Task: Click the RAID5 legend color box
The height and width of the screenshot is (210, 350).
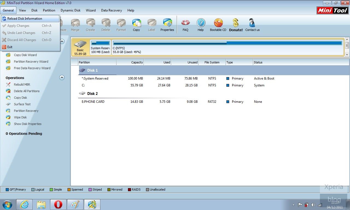Action: pyautogui.click(x=129, y=189)
